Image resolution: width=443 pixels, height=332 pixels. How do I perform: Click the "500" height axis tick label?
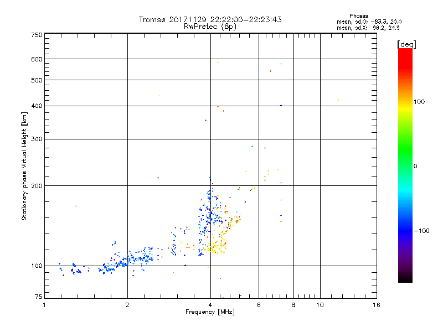click(x=37, y=80)
